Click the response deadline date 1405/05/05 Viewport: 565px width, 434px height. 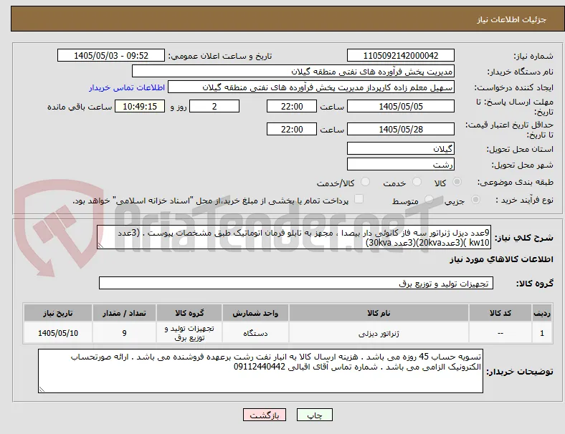tap(400, 106)
